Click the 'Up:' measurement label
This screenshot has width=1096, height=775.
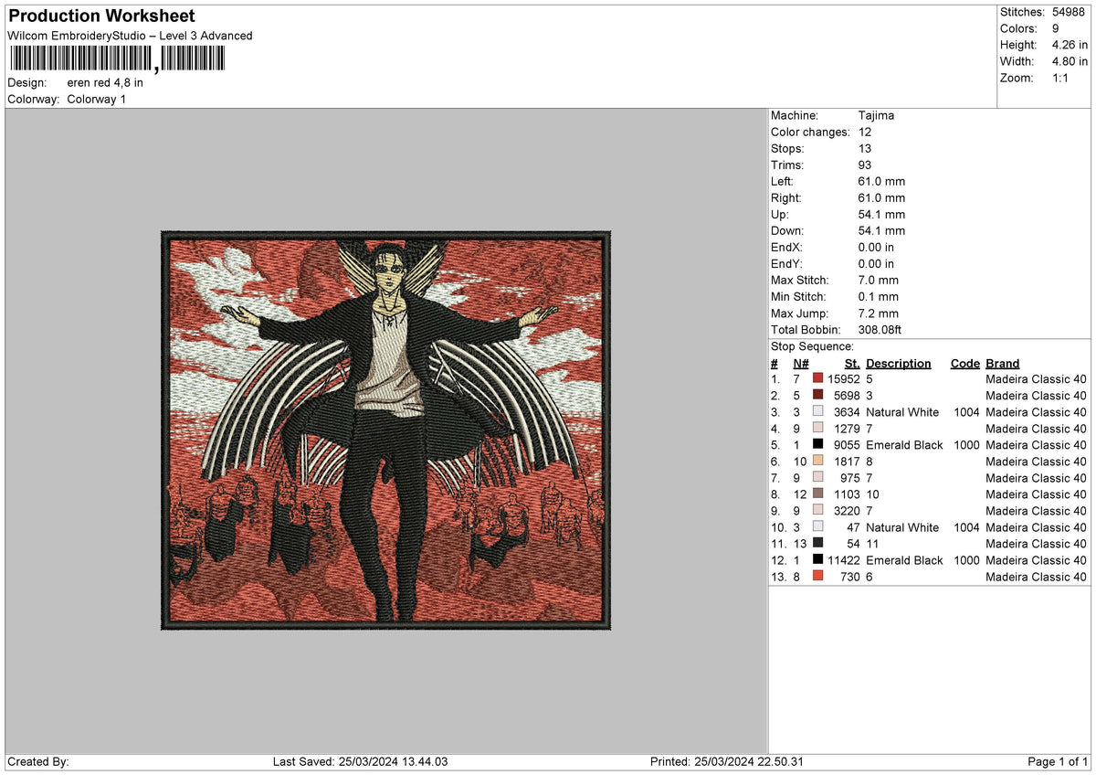(x=781, y=215)
